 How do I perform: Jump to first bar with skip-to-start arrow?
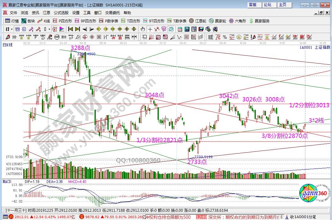point(70,29)
